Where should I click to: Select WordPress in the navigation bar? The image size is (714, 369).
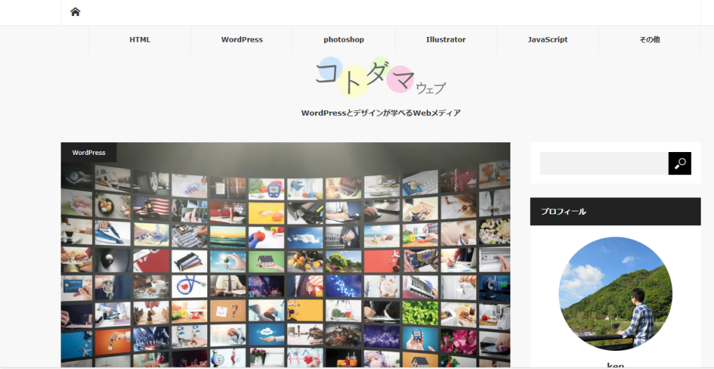242,40
